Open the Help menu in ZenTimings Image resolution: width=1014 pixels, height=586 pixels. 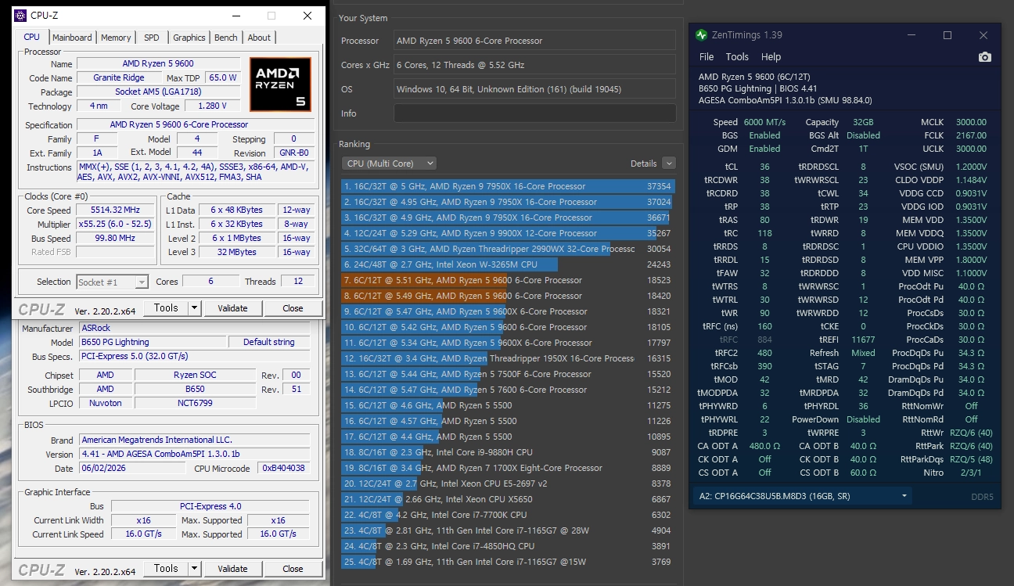[771, 57]
